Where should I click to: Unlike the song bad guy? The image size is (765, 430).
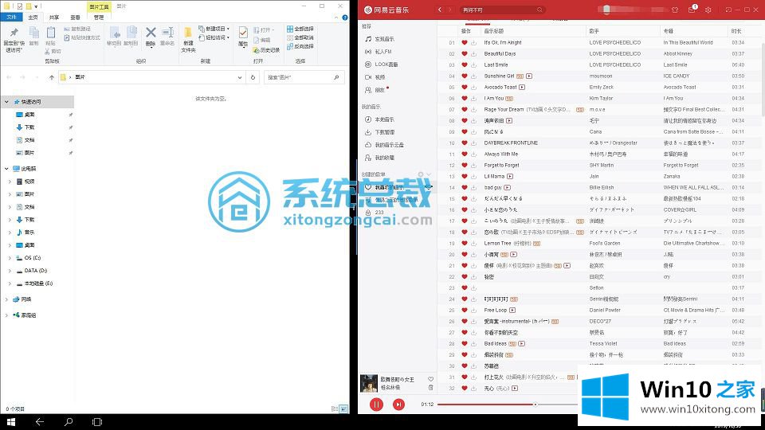pyautogui.click(x=465, y=188)
